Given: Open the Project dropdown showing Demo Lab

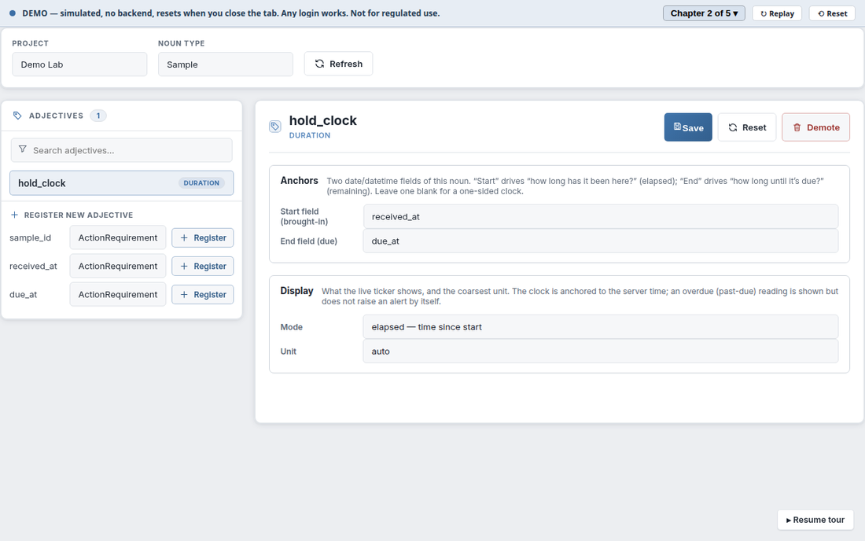Looking at the screenshot, I should point(79,64).
